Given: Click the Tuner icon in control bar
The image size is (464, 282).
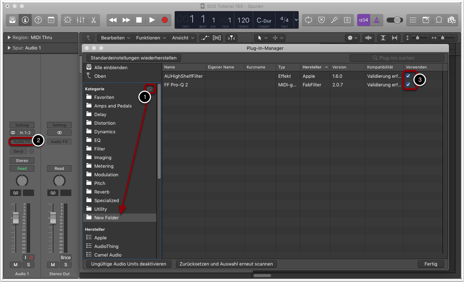Looking at the screenshot, I should point(334,20).
